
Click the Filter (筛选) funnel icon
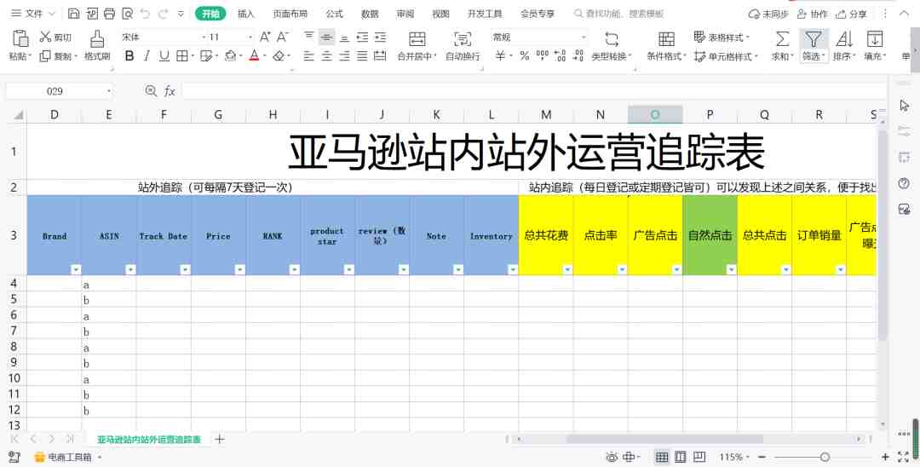[814, 38]
